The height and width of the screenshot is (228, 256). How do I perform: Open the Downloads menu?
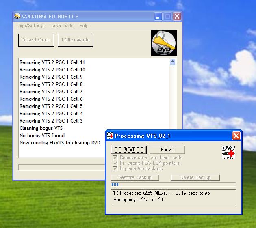click(62, 26)
